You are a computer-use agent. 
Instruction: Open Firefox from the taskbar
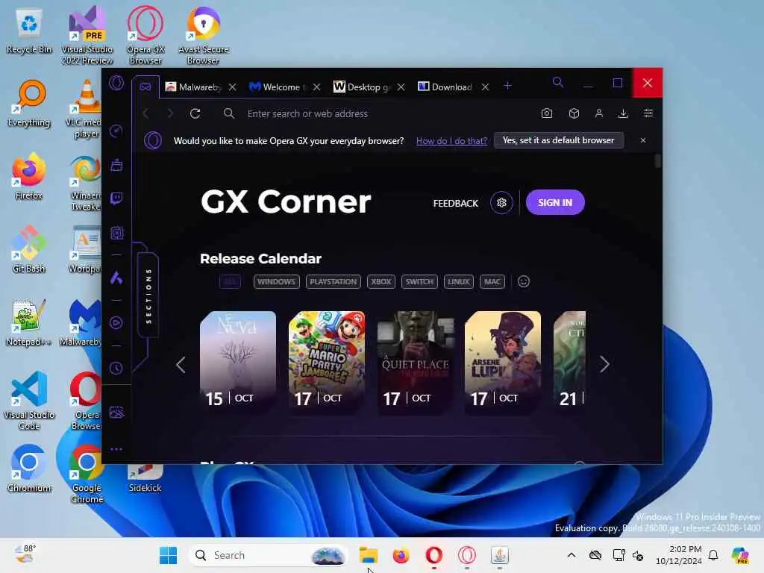[401, 555]
